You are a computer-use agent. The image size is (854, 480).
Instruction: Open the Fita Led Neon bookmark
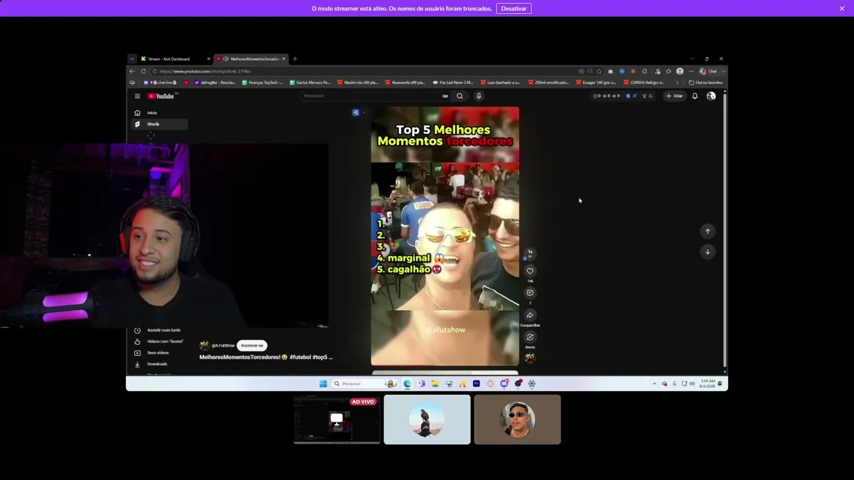pos(453,83)
